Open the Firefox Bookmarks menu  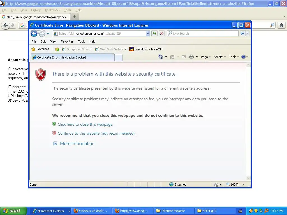tap(52, 10)
